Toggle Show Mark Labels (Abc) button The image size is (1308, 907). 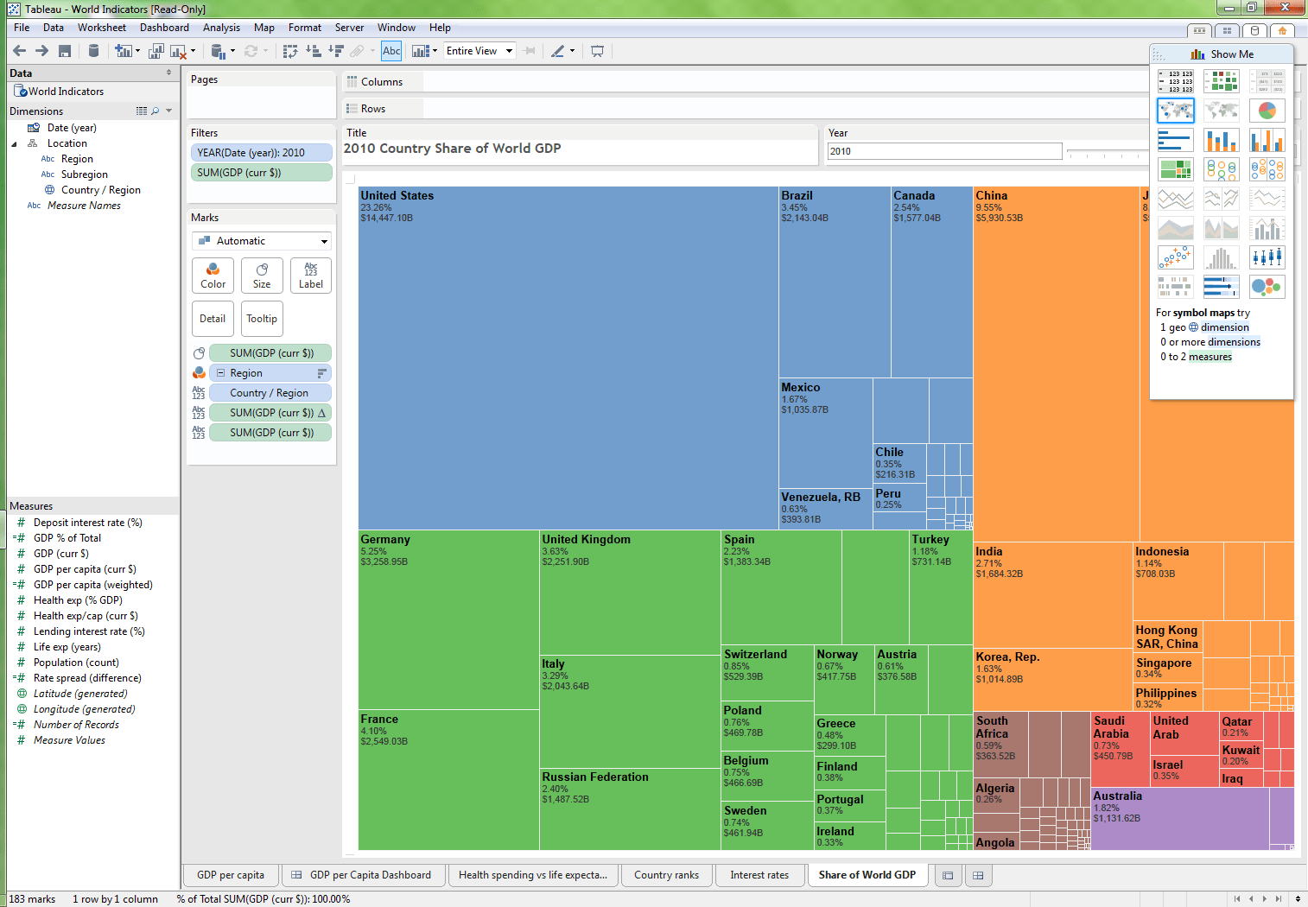(x=391, y=51)
